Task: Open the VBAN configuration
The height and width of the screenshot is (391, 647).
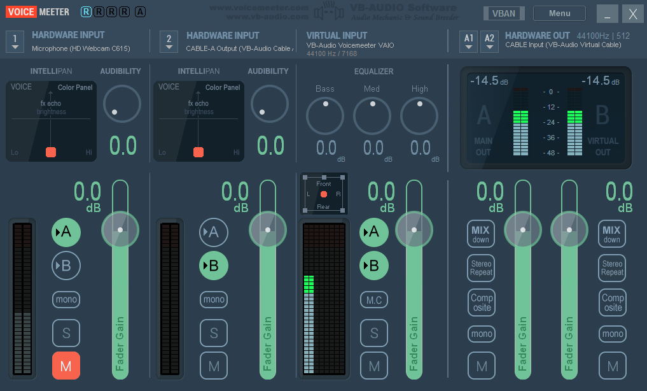Action: pyautogui.click(x=504, y=13)
